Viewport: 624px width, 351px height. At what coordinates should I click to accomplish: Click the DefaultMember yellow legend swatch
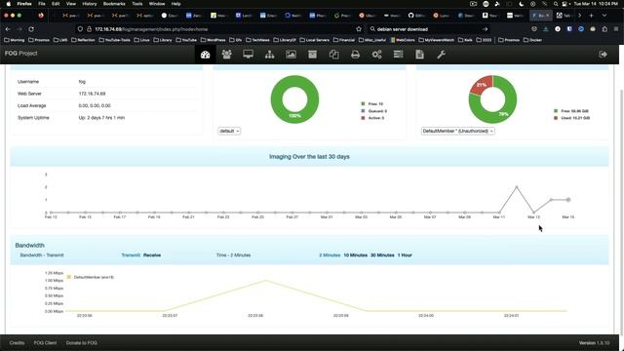(x=69, y=277)
